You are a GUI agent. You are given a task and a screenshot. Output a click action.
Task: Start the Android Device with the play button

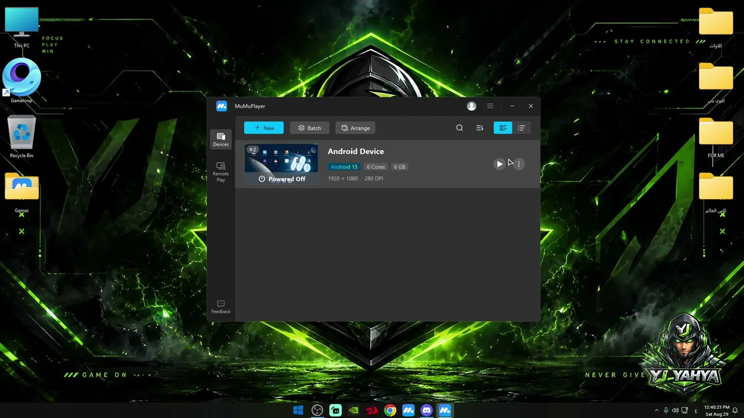(x=499, y=164)
